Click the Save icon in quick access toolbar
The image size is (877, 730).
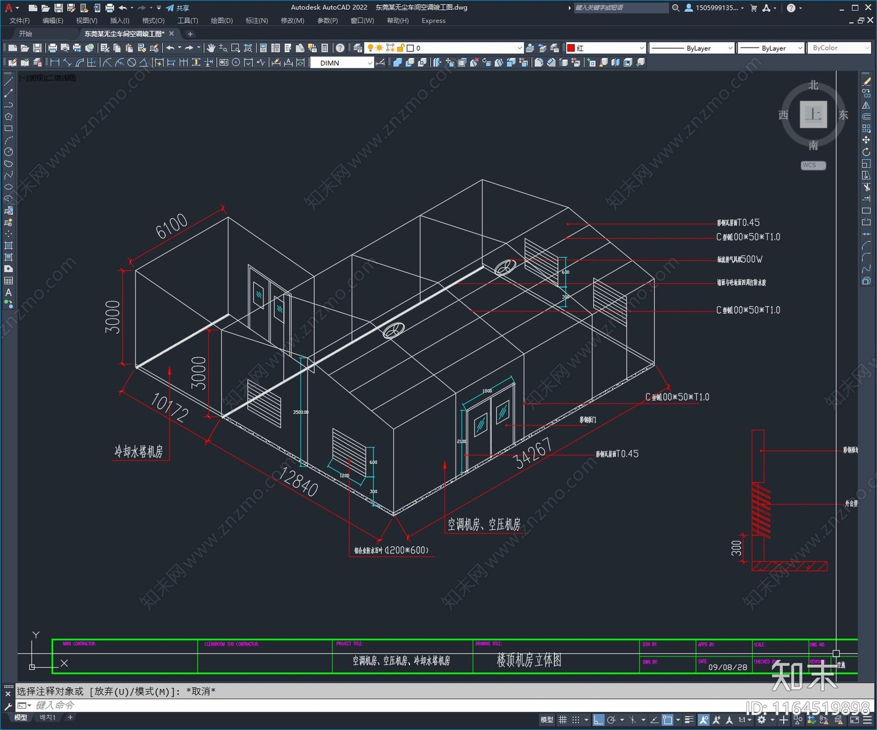pos(58,8)
